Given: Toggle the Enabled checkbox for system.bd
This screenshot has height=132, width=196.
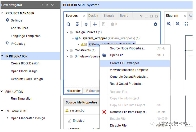Looking at the screenshot, I should click(x=70, y=121).
